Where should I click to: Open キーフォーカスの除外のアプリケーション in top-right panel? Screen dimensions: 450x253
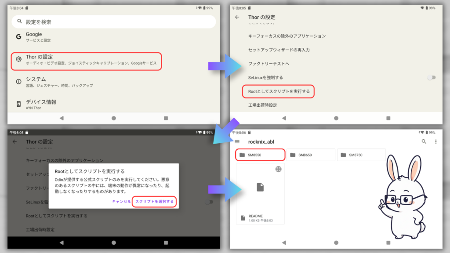[287, 36]
